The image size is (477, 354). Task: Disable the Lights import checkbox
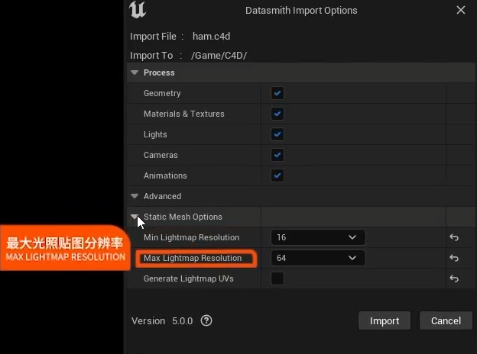(277, 134)
